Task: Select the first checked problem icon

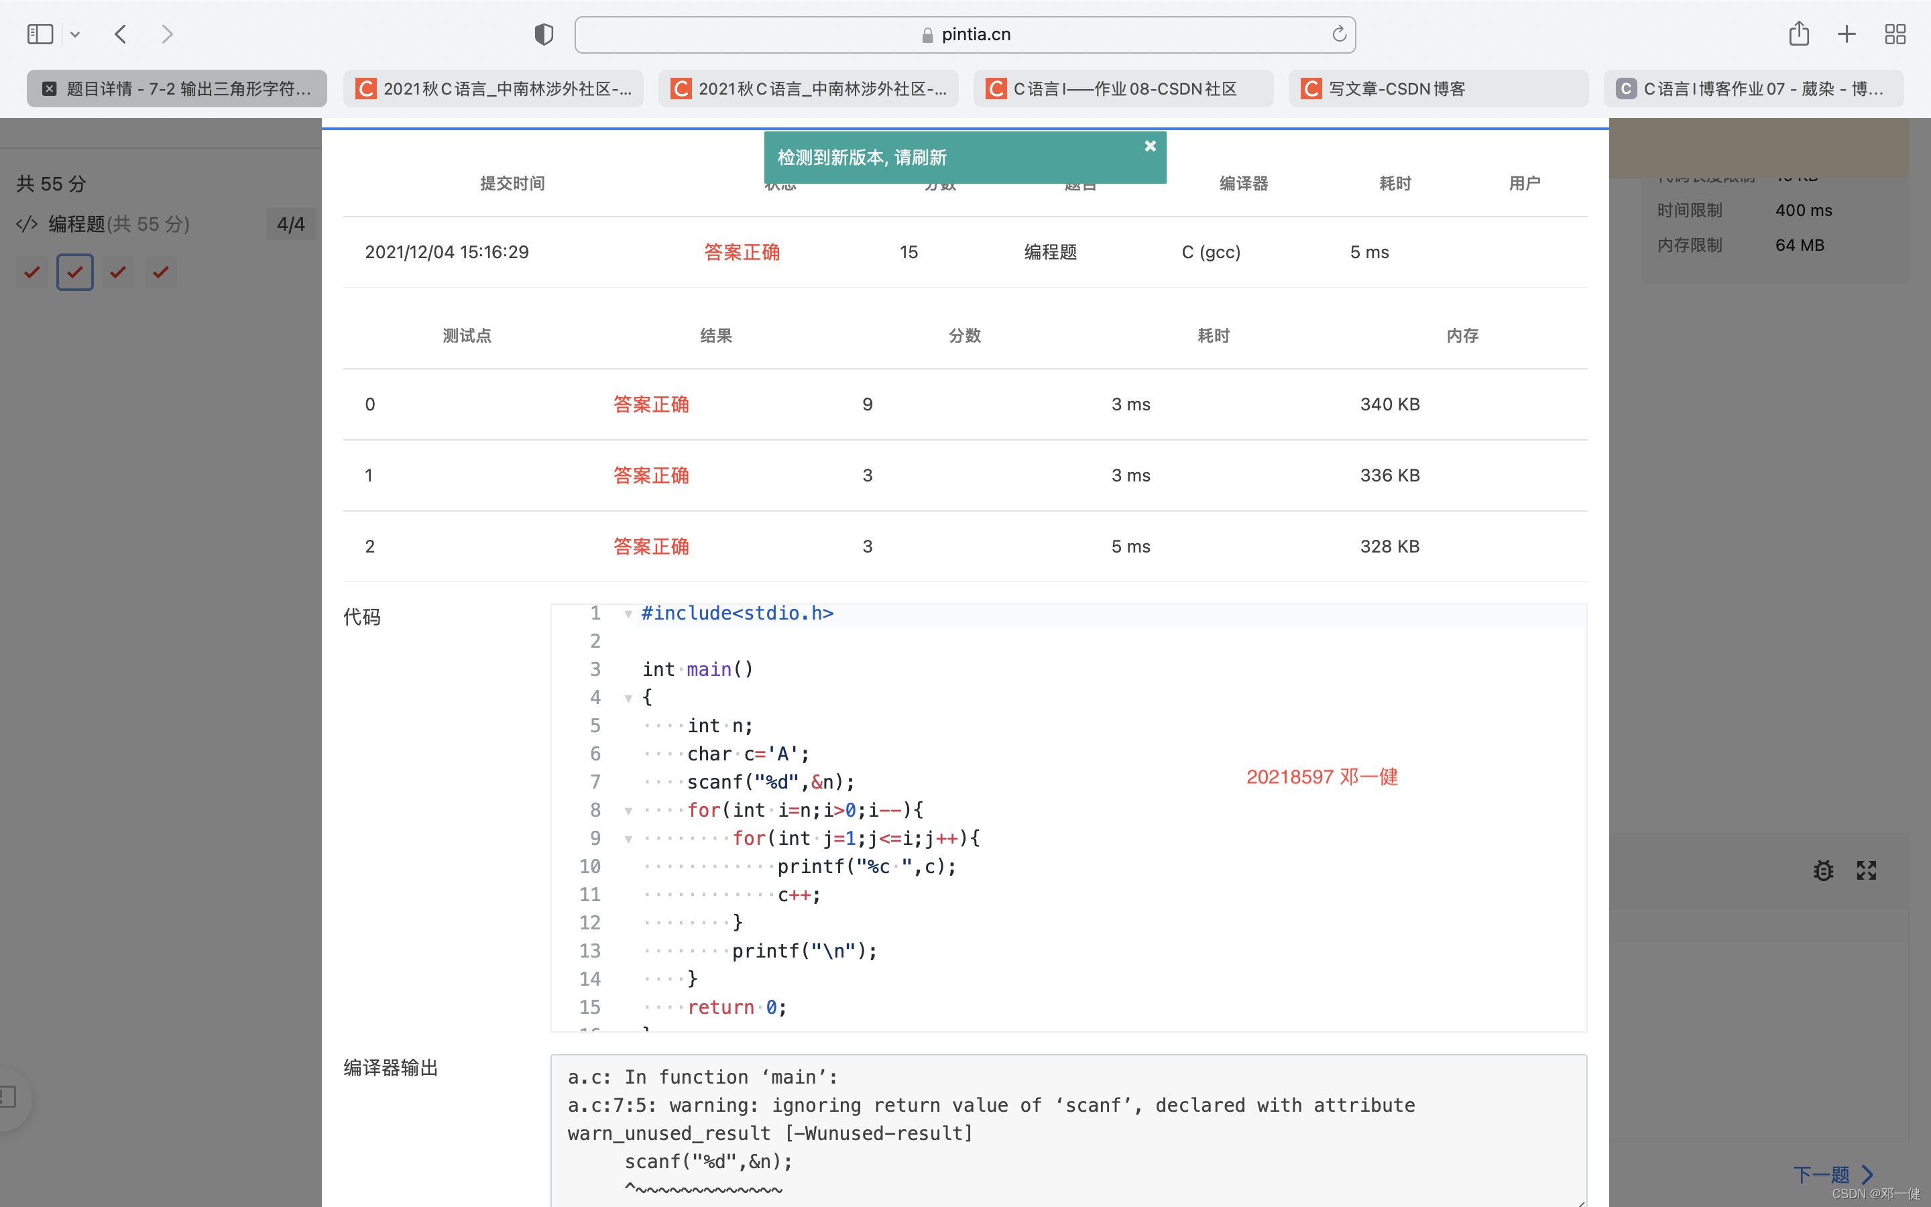Action: (32, 272)
